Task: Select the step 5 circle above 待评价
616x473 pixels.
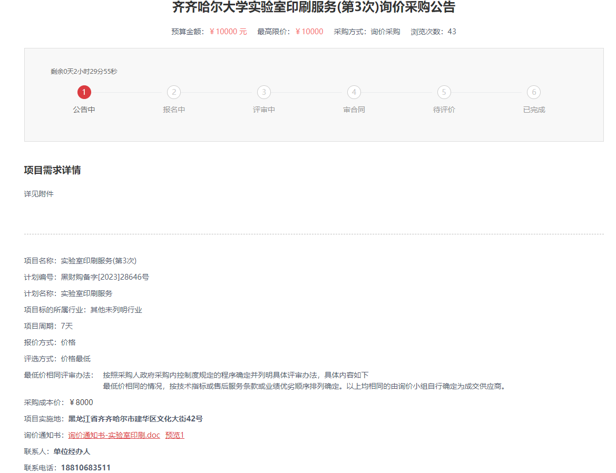Action: pos(444,92)
